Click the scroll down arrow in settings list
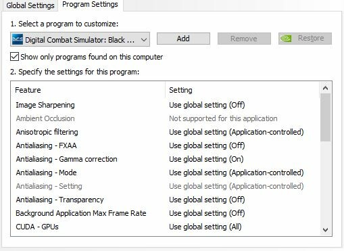 click(x=325, y=230)
